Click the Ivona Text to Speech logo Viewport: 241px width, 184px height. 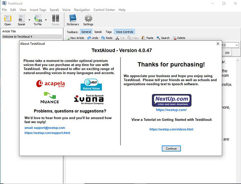[x=89, y=100]
